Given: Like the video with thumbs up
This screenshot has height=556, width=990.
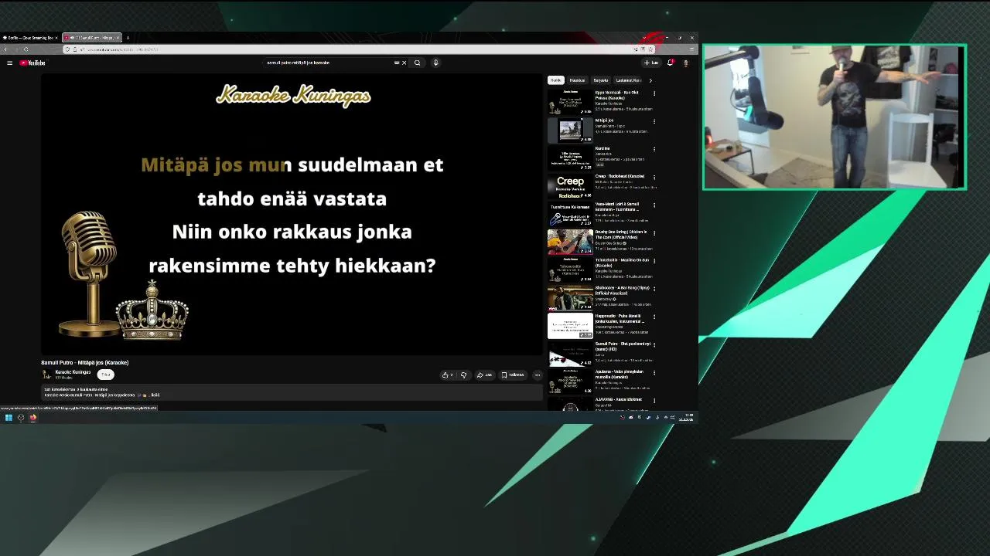Looking at the screenshot, I should tap(447, 375).
